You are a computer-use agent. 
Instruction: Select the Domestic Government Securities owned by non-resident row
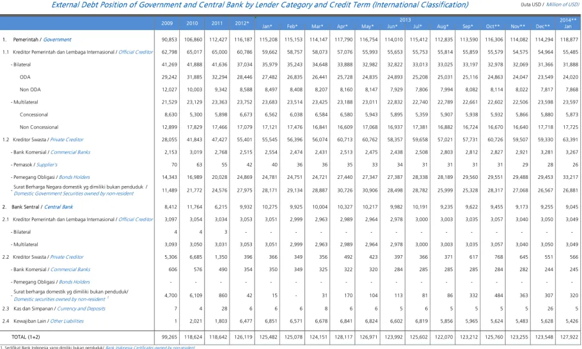(x=290, y=190)
